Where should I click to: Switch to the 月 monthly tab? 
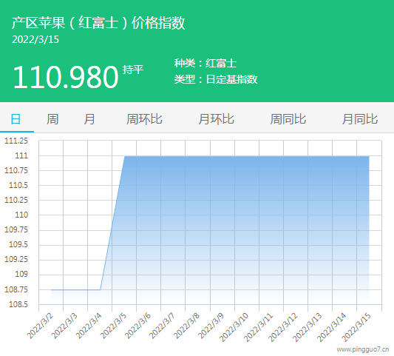89,119
